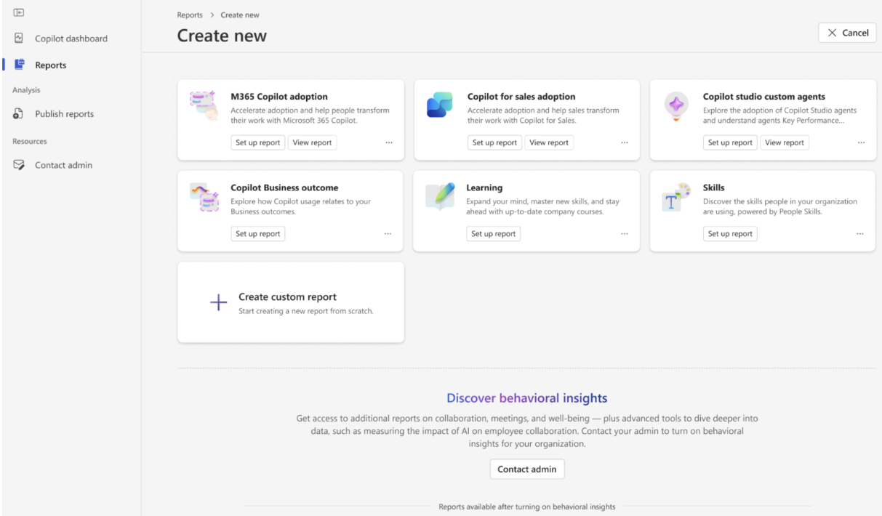Viewport: 882px width, 516px height.
Task: Open more options on Copilot studio custom agents
Action: coord(861,143)
